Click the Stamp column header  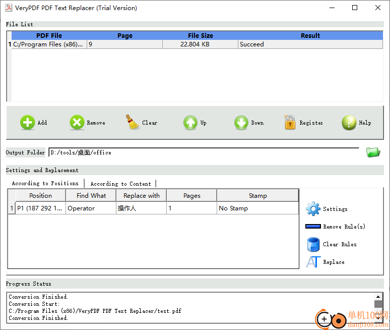pyautogui.click(x=257, y=195)
